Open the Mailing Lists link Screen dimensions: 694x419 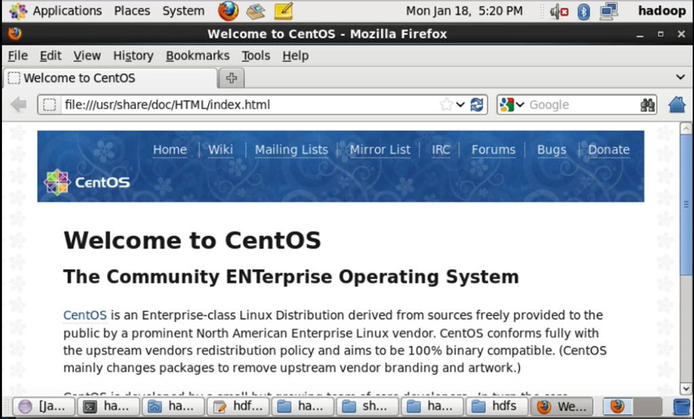291,150
